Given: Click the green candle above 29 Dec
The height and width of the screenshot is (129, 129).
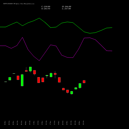Looking at the screenshot, I should (80, 86).
